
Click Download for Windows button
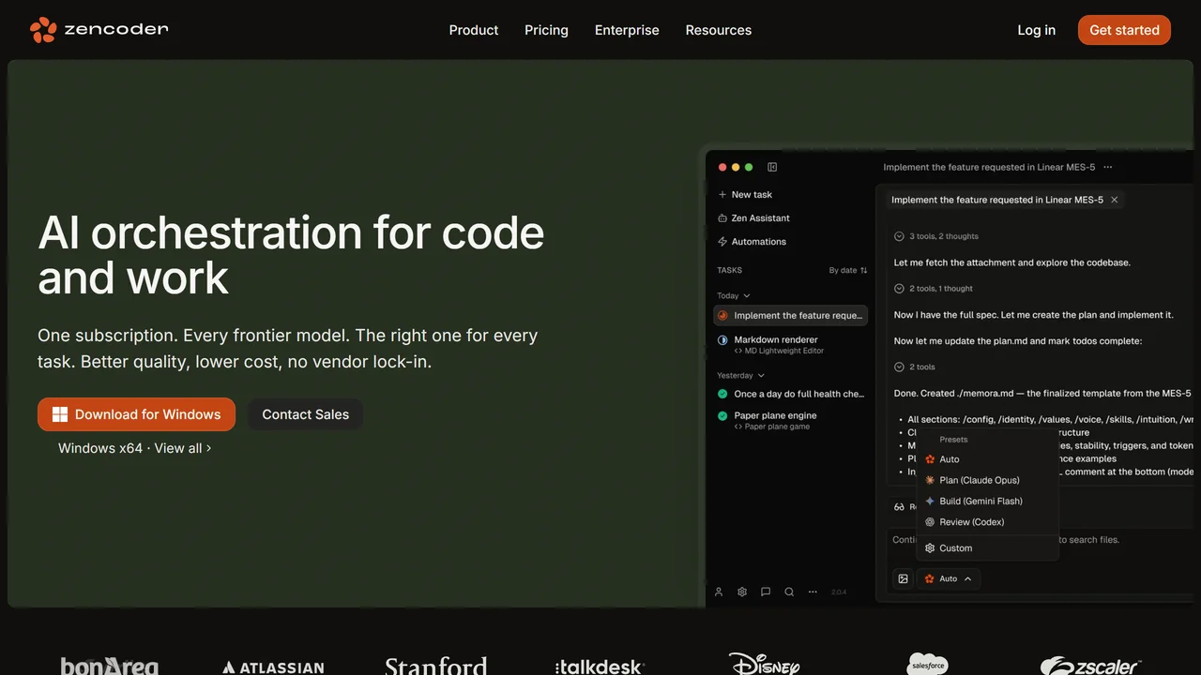[x=136, y=414]
